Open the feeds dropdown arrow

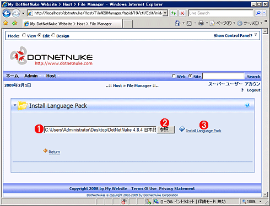pyautogui.click(x=195, y=23)
